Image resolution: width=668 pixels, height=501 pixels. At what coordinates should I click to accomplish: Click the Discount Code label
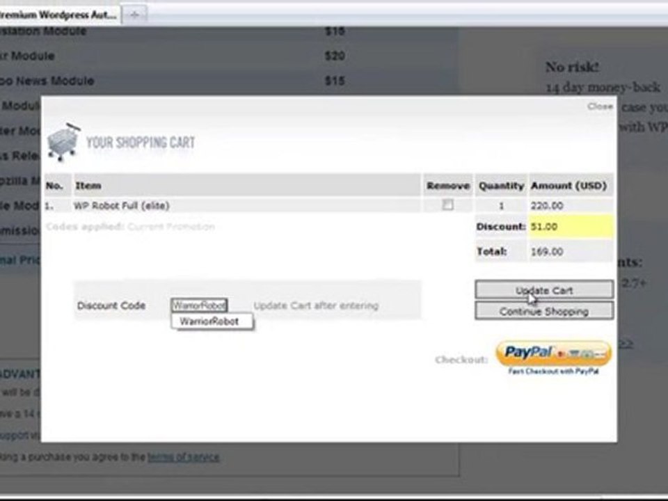[111, 305]
